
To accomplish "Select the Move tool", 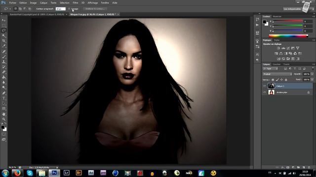I will (4, 20).
